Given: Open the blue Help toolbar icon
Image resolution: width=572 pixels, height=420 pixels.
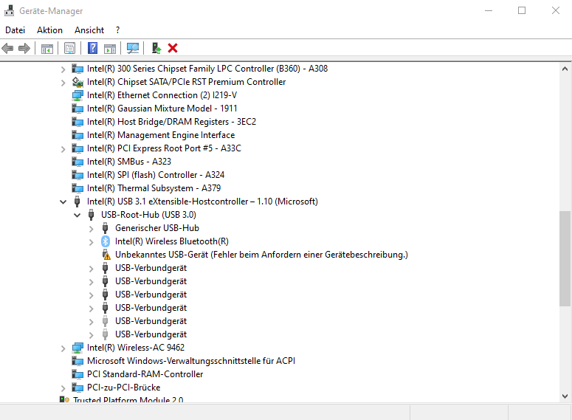Looking at the screenshot, I should 93,48.
